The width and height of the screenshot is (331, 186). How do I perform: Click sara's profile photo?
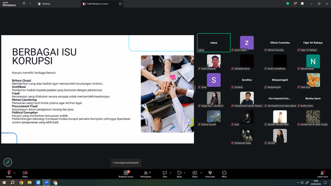[x=247, y=117]
